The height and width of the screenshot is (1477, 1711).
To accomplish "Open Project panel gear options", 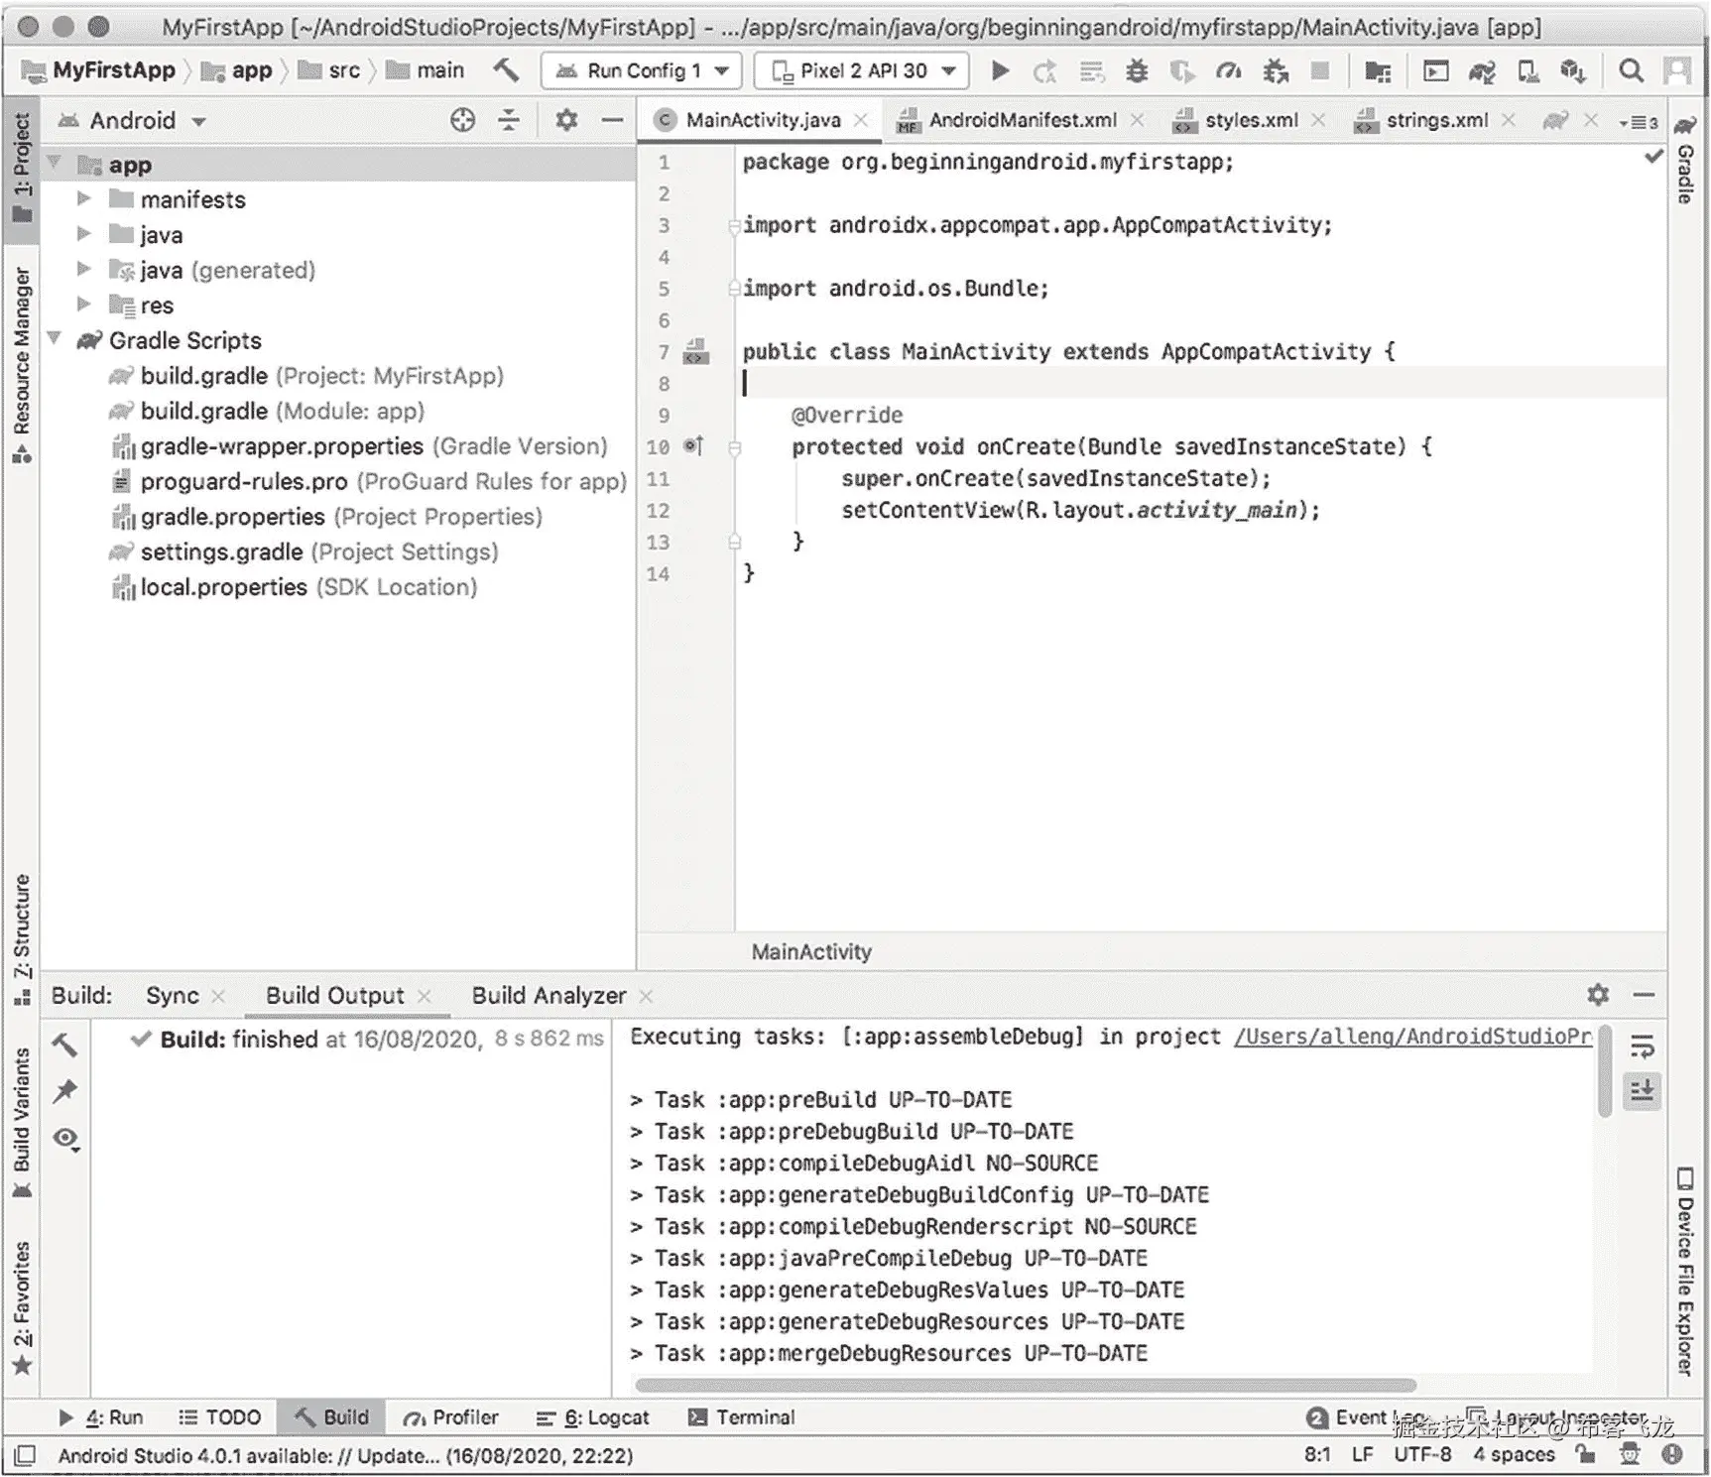I will click(x=566, y=120).
